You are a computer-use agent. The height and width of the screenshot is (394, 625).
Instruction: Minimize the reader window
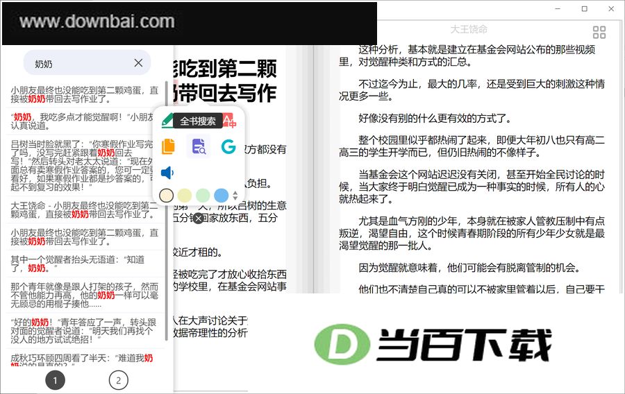[558, 9]
